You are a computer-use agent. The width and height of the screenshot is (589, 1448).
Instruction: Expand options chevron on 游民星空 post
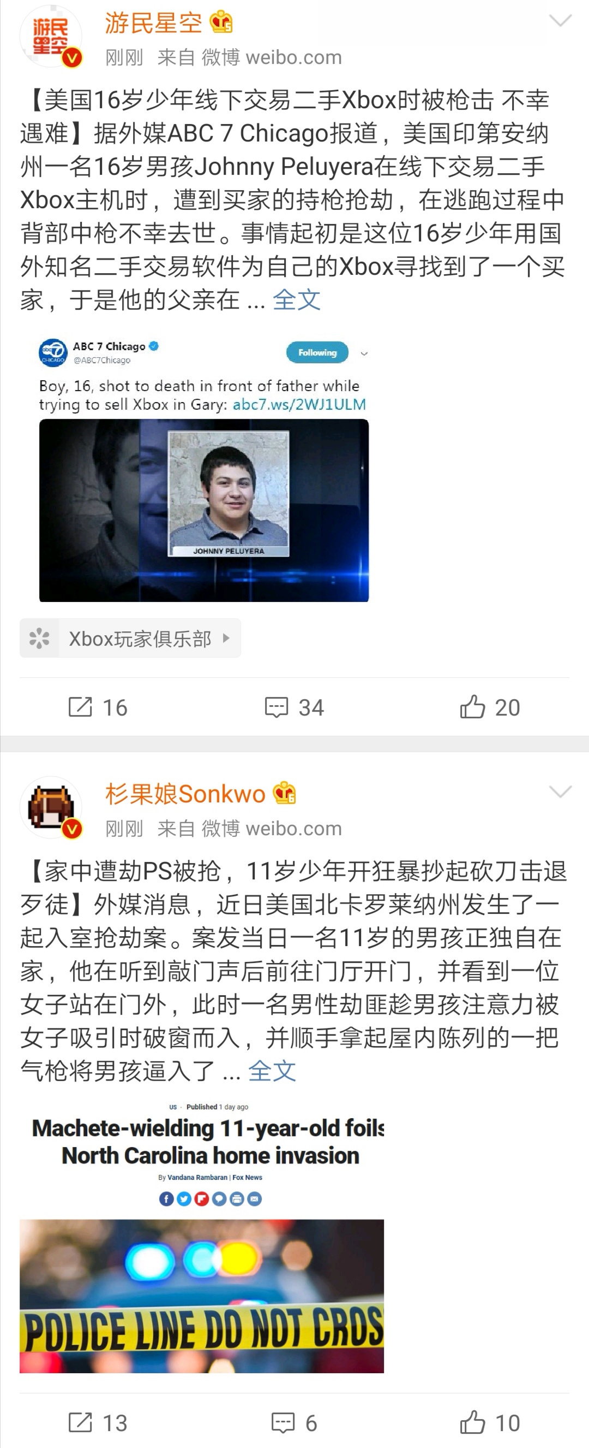pyautogui.click(x=560, y=21)
